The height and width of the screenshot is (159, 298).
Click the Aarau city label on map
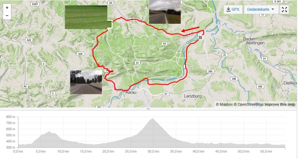[131, 93]
